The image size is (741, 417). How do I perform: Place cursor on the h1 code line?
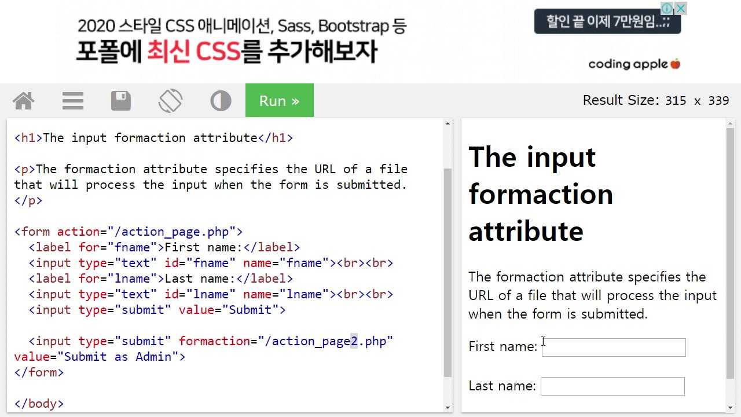[153, 138]
